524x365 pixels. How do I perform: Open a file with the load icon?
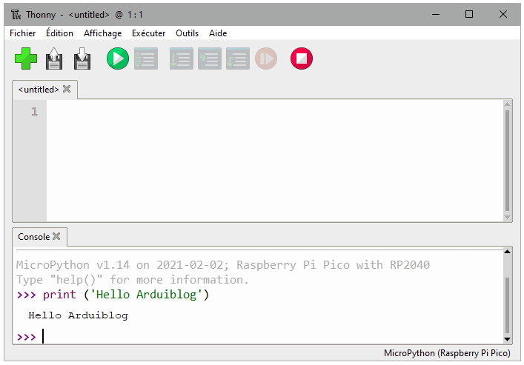[54, 58]
